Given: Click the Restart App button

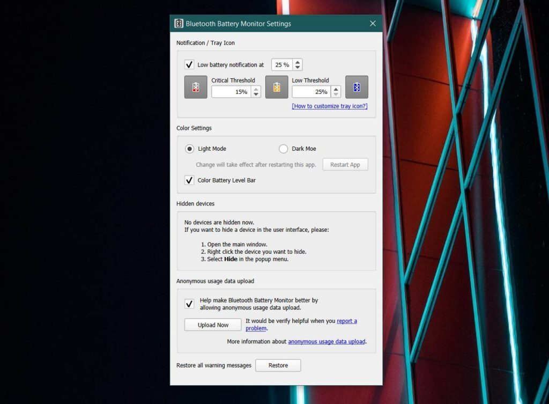Looking at the screenshot, I should point(345,164).
